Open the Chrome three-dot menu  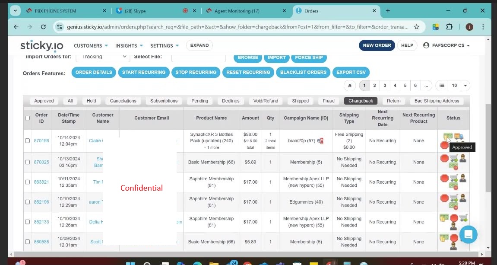click(x=483, y=27)
